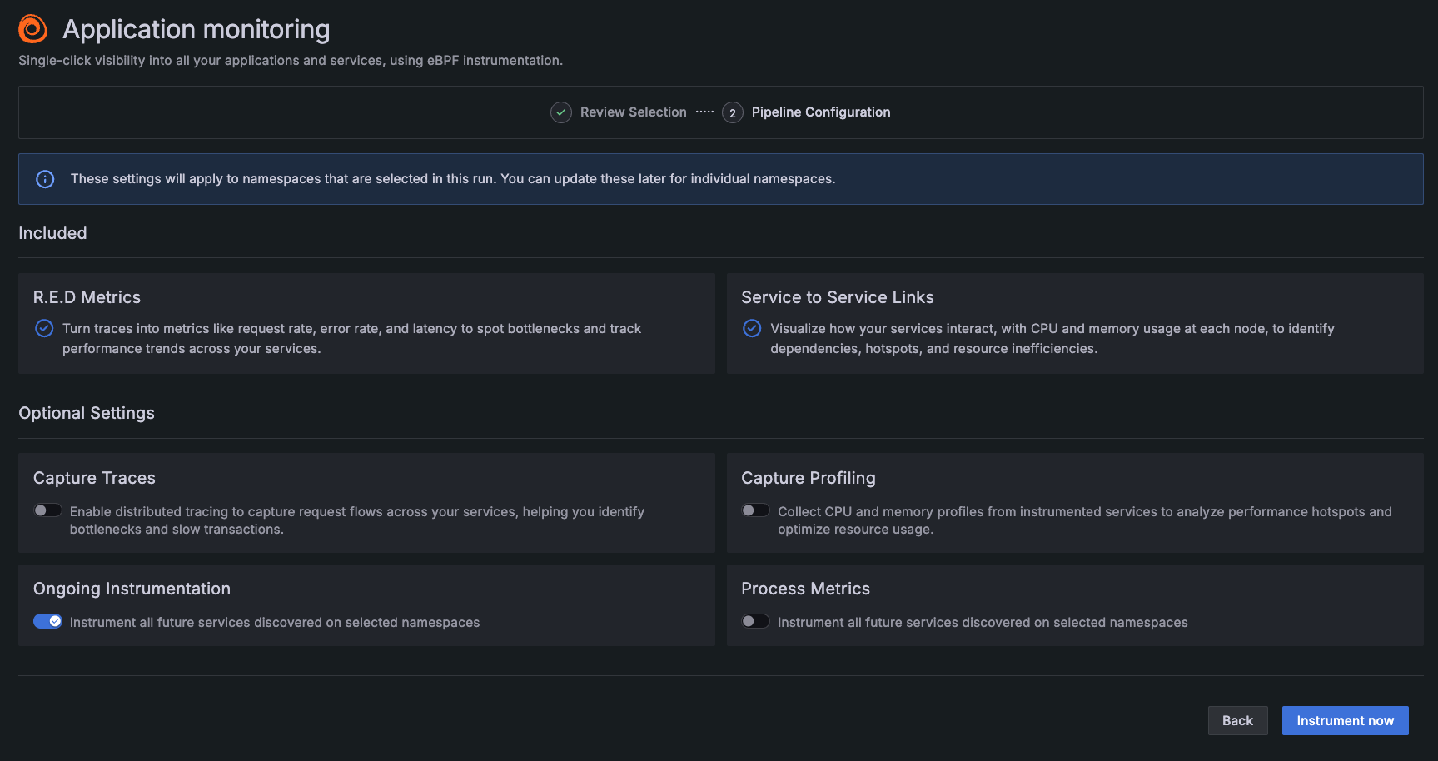Click the numbered circle for step 2
The image size is (1438, 761).
(x=732, y=112)
